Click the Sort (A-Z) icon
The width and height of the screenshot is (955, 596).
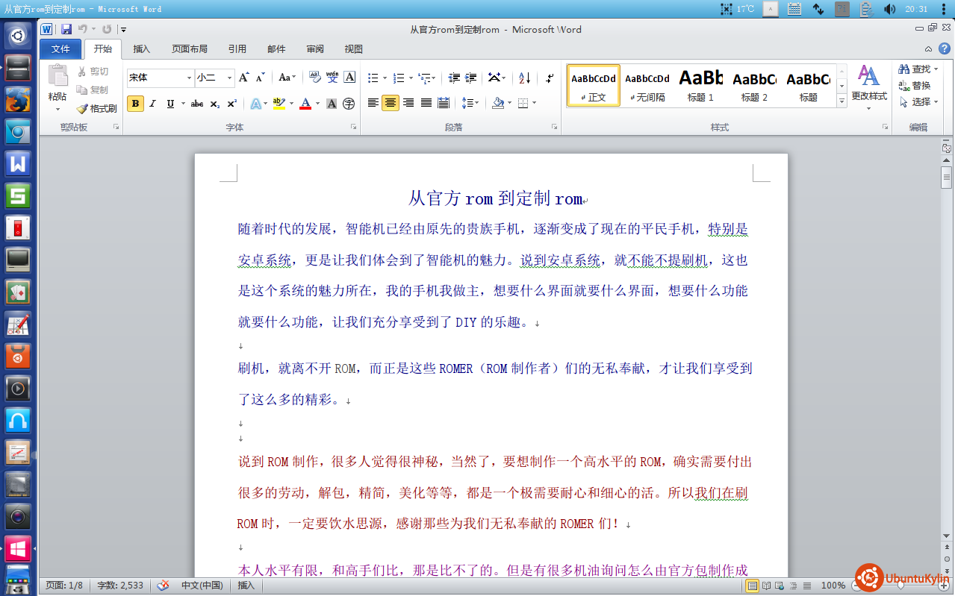[524, 78]
